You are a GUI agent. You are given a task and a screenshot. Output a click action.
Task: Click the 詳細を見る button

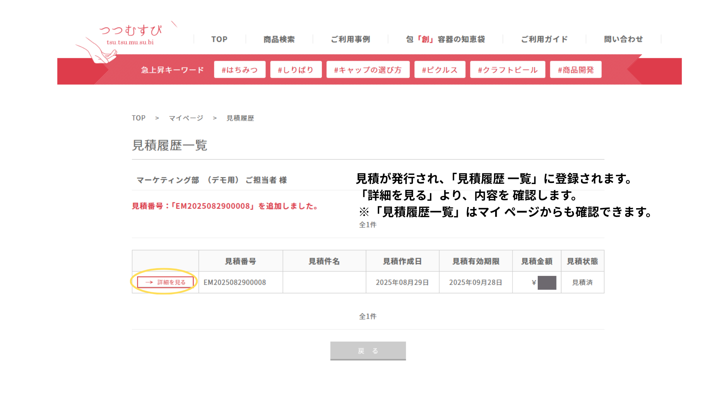(x=165, y=282)
